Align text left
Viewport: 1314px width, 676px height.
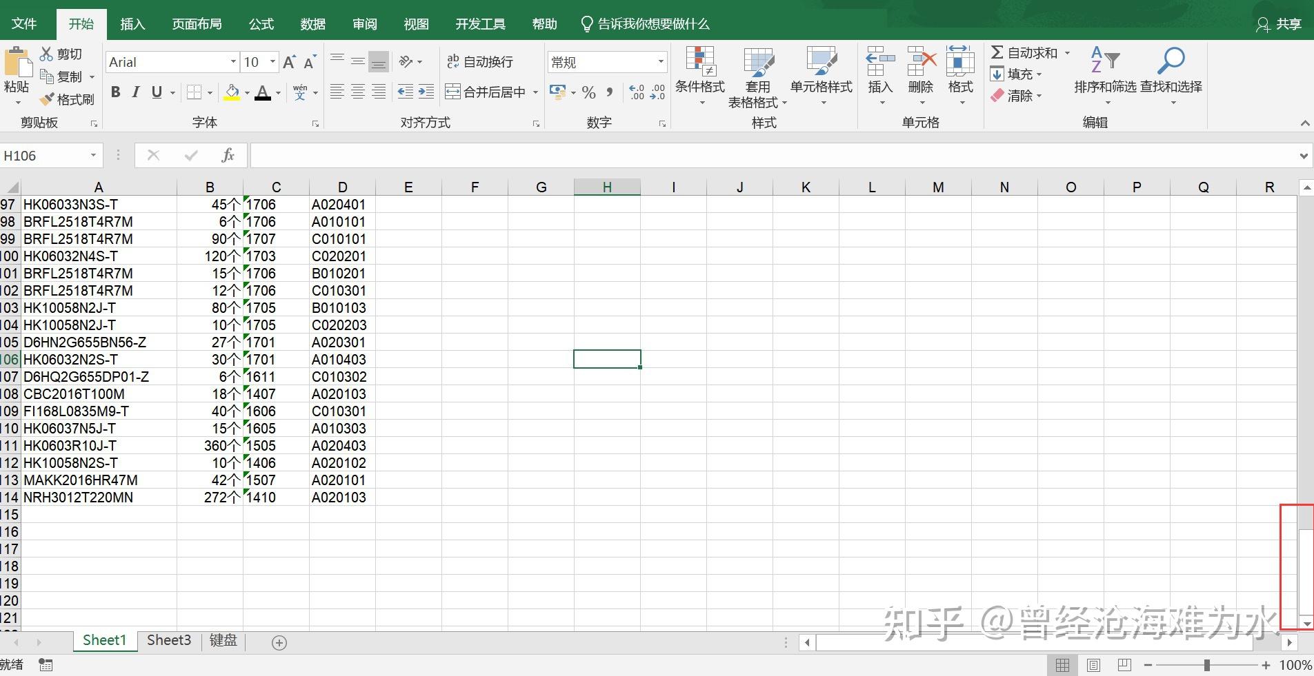tap(337, 92)
